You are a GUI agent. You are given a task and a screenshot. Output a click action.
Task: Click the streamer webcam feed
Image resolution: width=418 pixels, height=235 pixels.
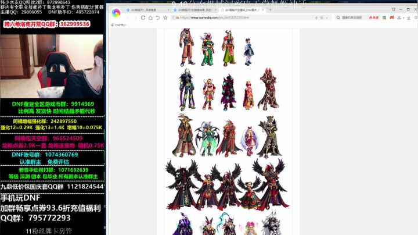click(52, 66)
